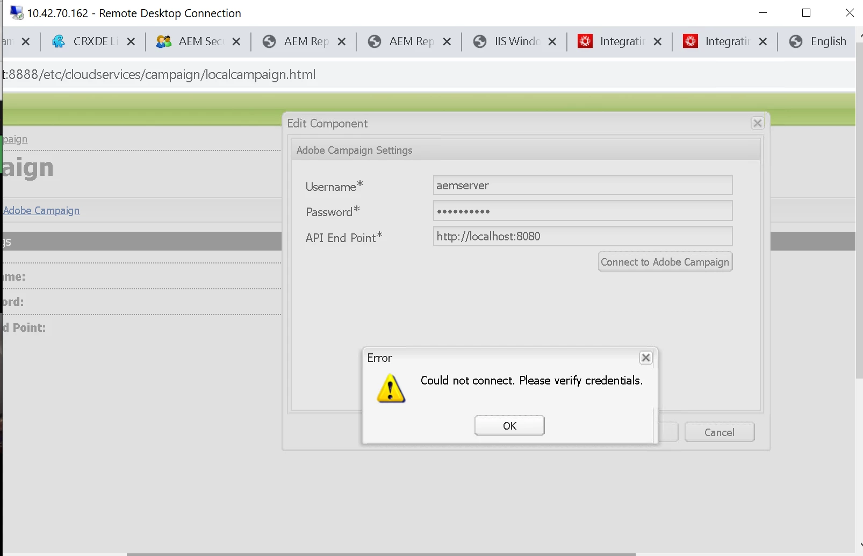The height and width of the screenshot is (556, 863).
Task: Close the Error dialog with X
Action: tap(646, 358)
